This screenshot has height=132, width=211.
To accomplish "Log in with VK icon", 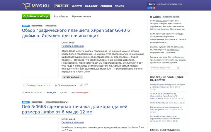I will 149,8.
